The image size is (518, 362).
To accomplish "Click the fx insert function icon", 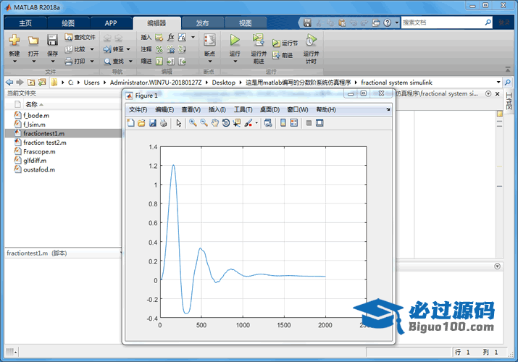I will 171,37.
